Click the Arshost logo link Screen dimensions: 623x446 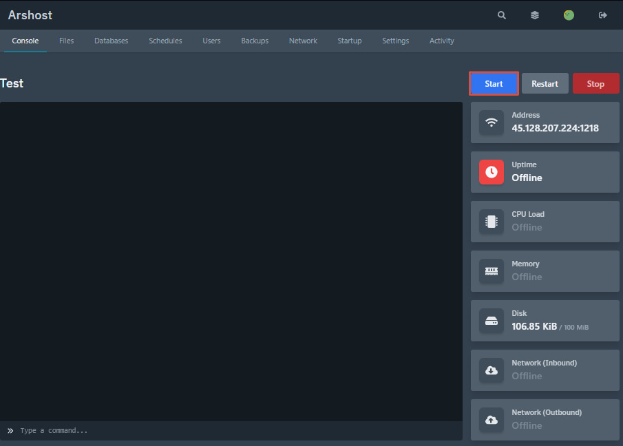pos(30,15)
